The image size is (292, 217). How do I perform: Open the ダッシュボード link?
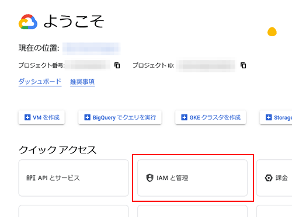coord(40,82)
